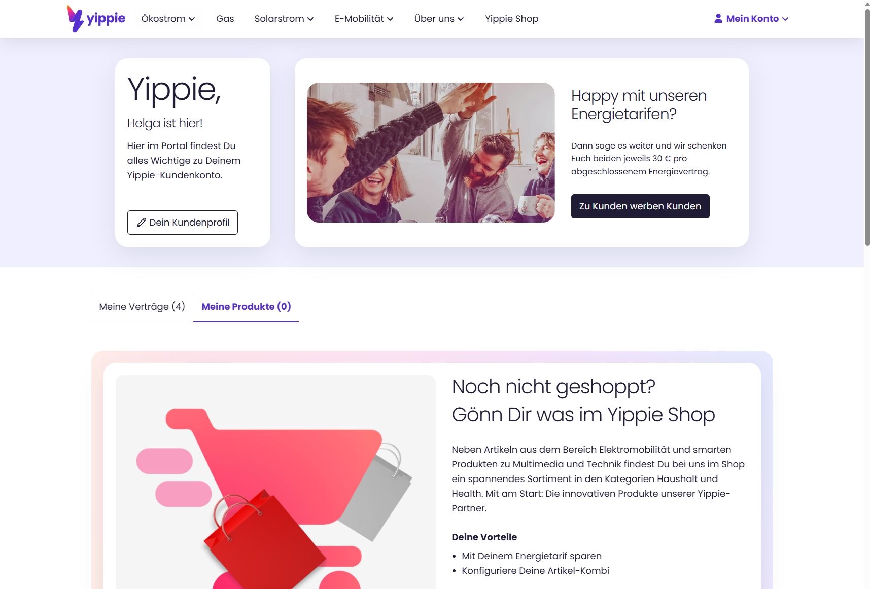Click the Yippie lightning bolt logo
This screenshot has height=589, width=870.
pyautogui.click(x=75, y=19)
